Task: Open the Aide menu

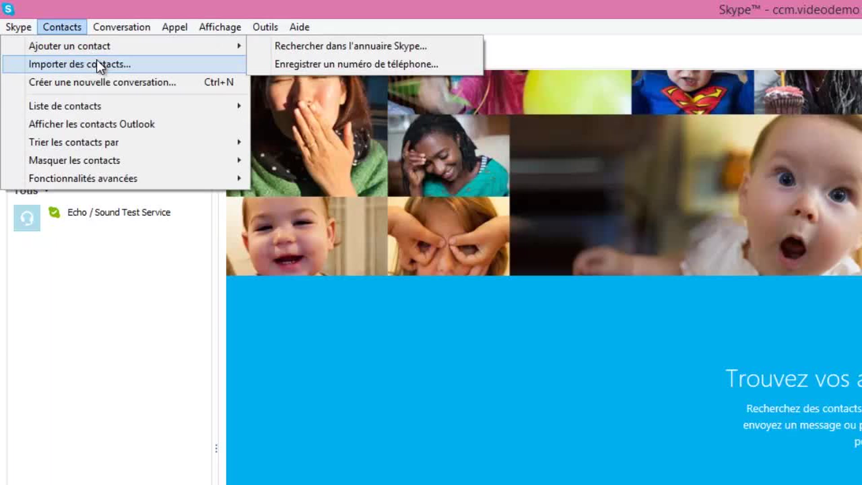Action: click(x=299, y=27)
